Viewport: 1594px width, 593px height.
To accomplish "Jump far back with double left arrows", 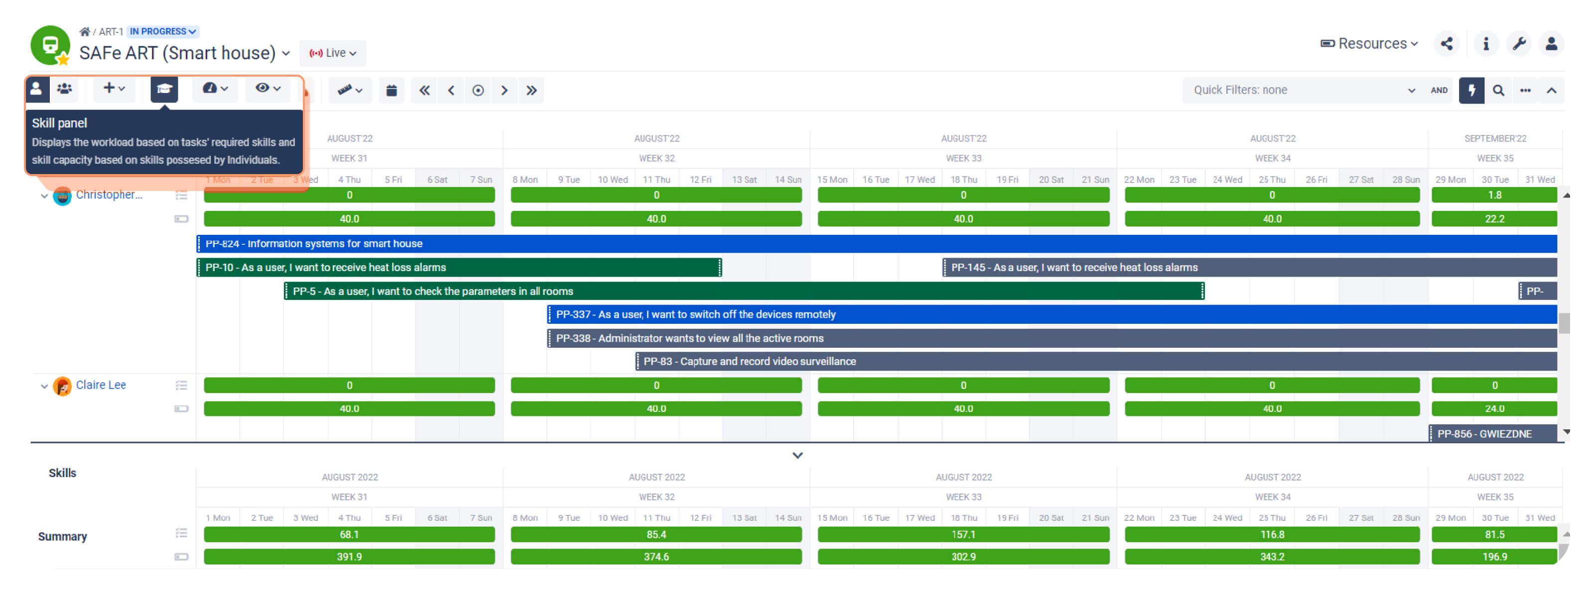I will pos(424,91).
